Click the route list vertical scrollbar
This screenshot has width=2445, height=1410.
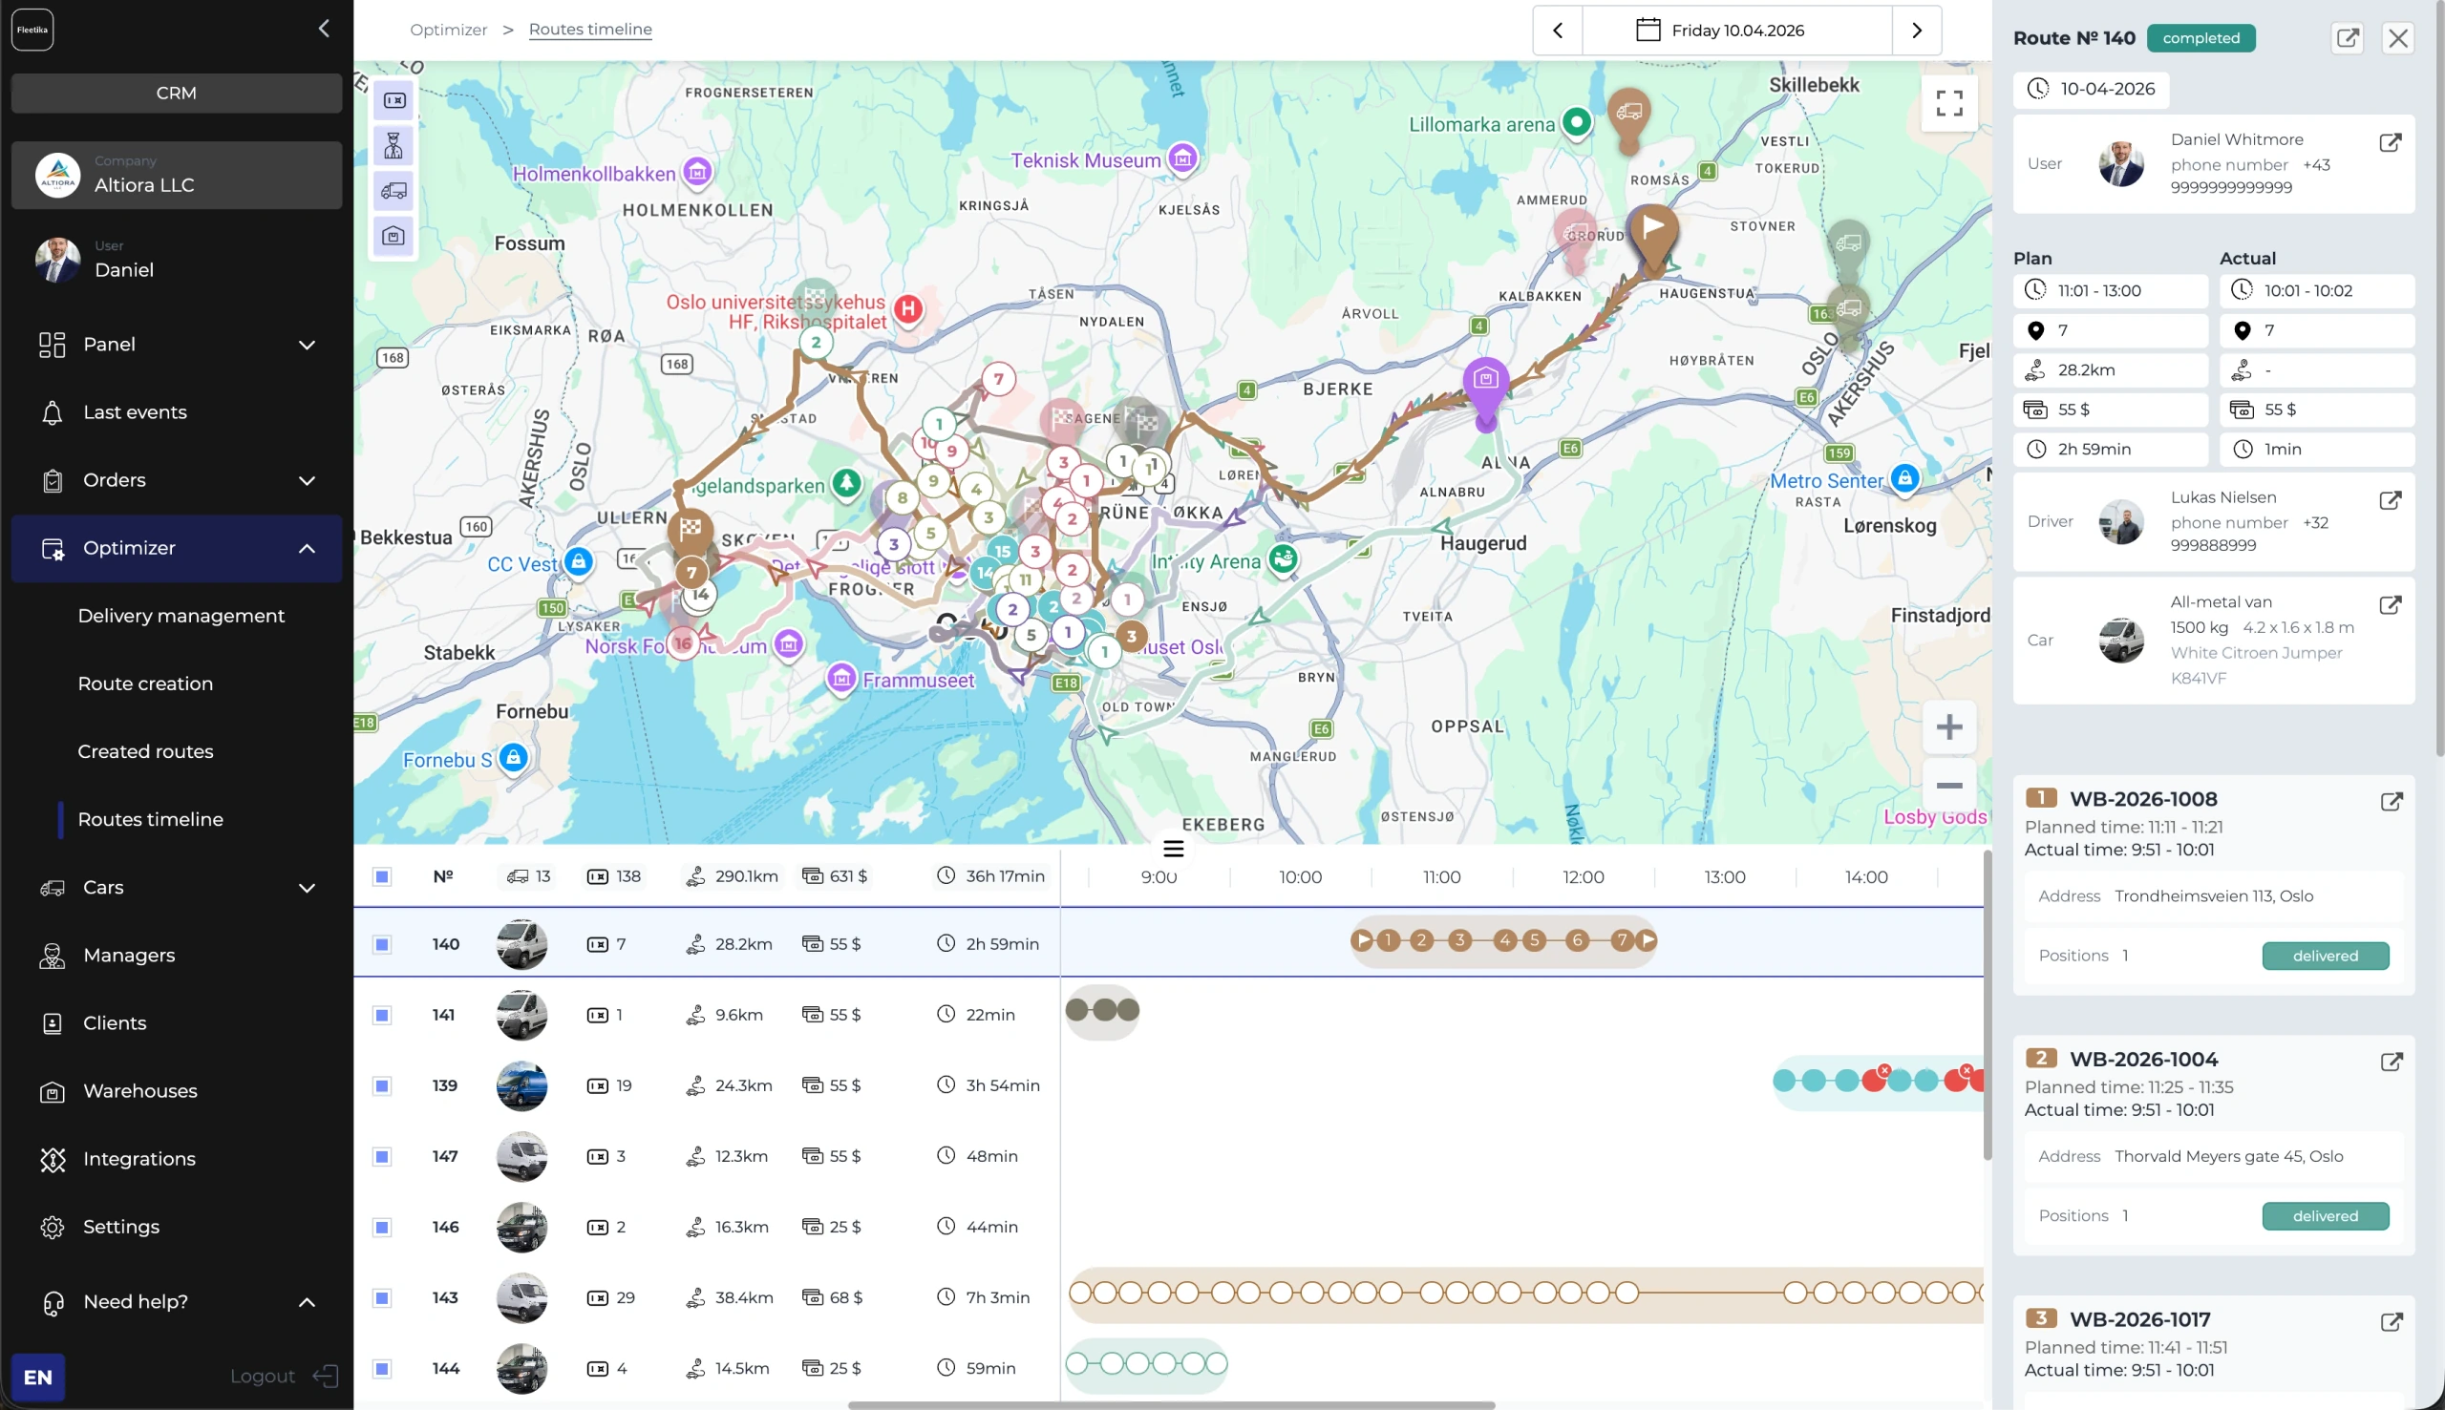(1987, 1004)
